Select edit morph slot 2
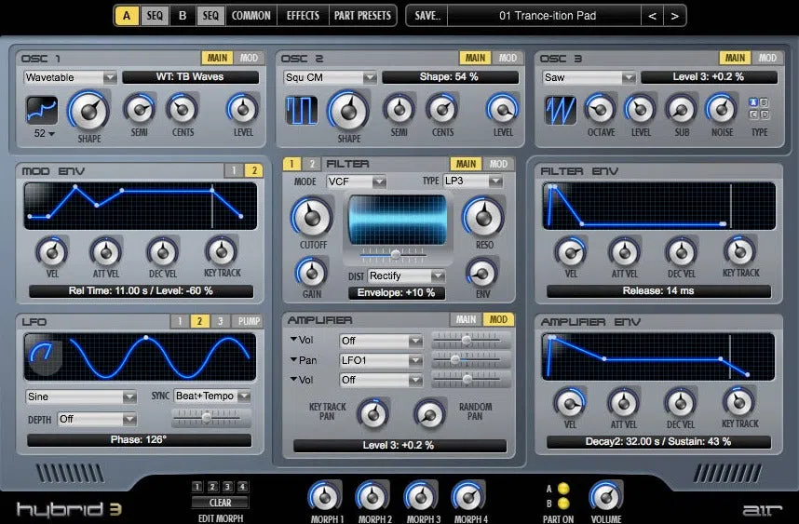This screenshot has height=524, width=799. click(212, 487)
